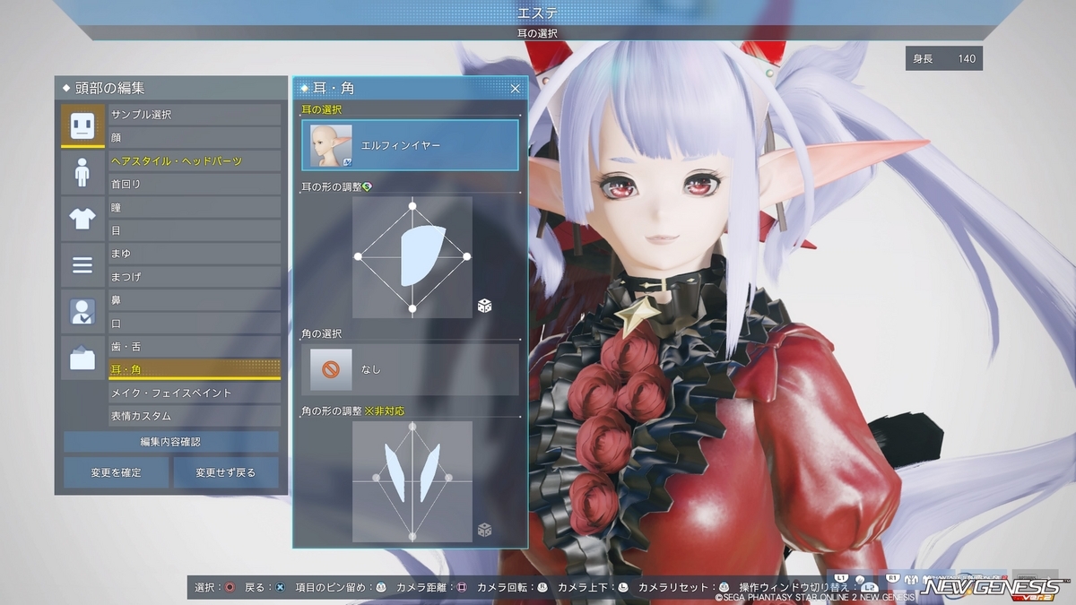
Task: Click the greyed dice icon under horn shape
Action: (484, 530)
